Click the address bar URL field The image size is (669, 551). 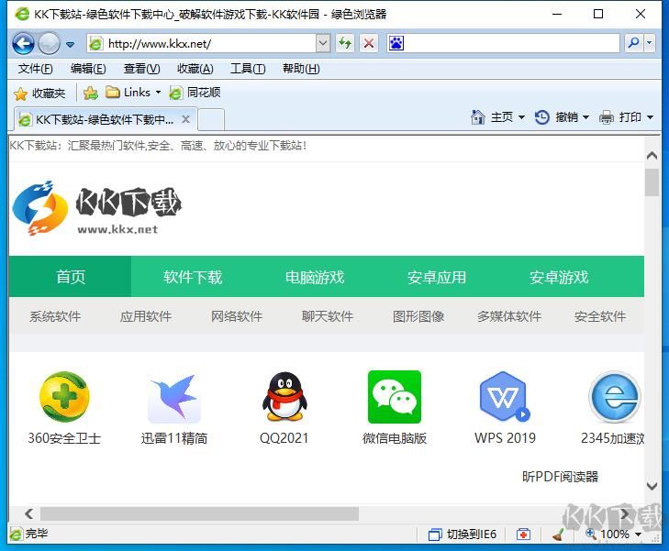coord(201,43)
